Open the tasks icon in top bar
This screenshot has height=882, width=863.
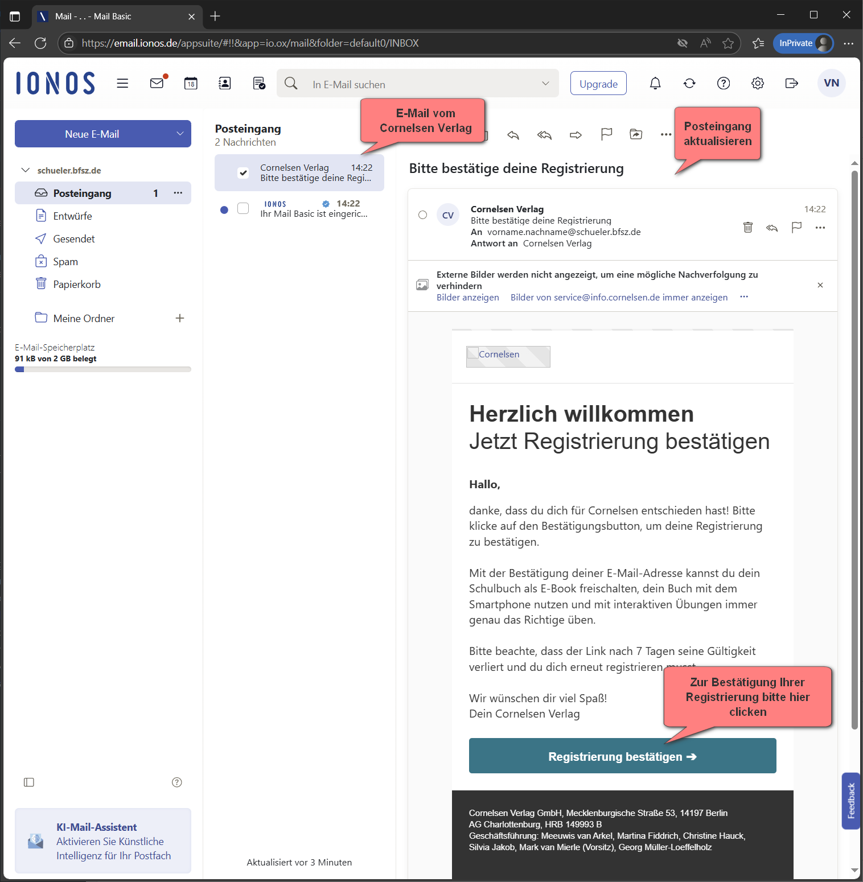259,84
